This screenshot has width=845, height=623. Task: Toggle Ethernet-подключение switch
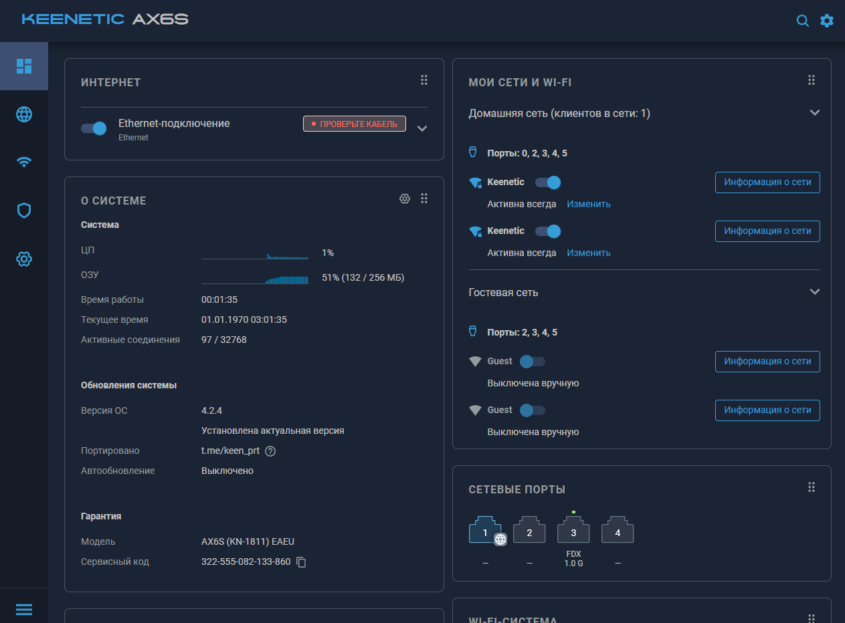coord(94,128)
